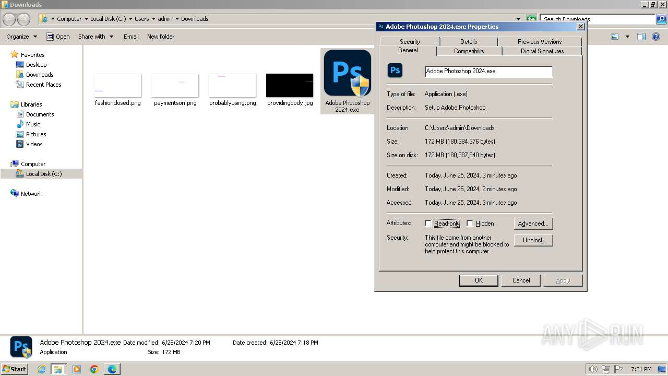Expand the view options dropdown arrow

(x=627, y=37)
